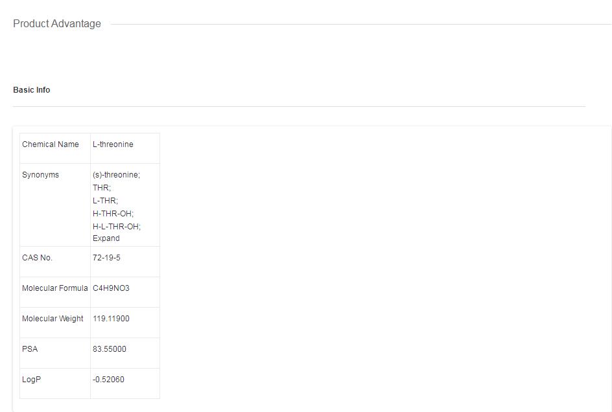Click the Basic Info heading

tap(31, 90)
